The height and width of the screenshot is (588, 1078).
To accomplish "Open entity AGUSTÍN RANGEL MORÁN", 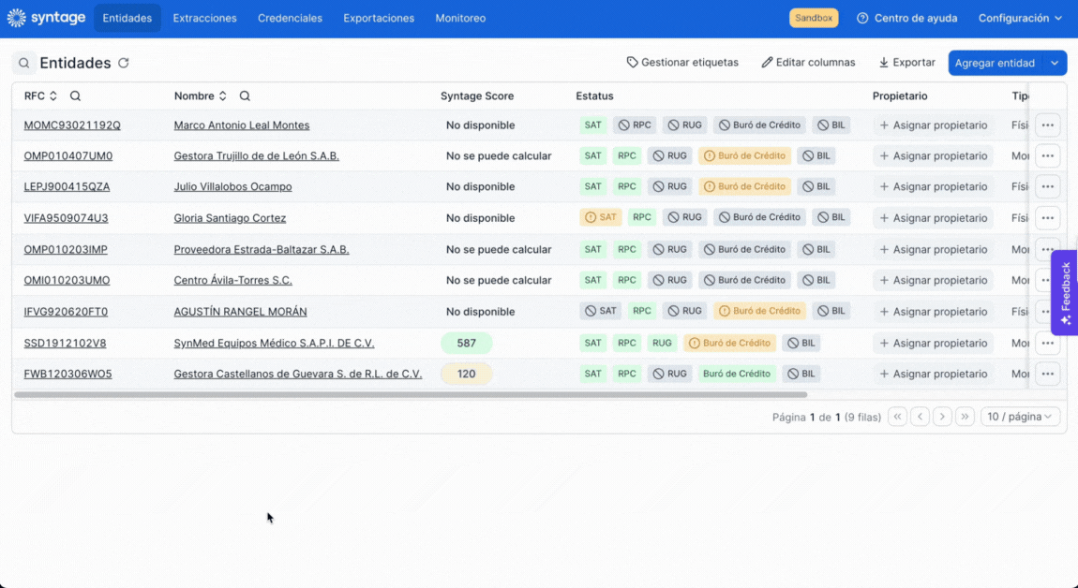I will pyautogui.click(x=241, y=311).
